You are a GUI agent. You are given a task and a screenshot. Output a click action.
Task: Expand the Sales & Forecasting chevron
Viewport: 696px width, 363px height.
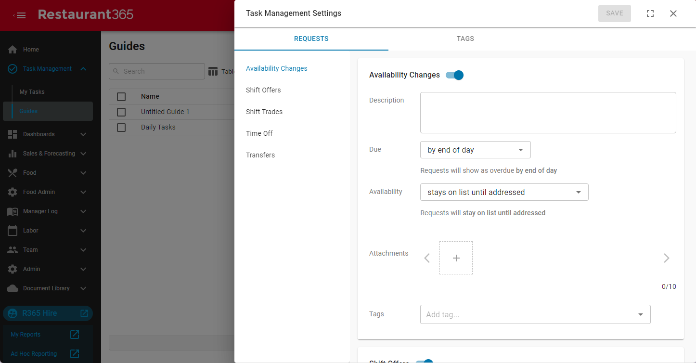(83, 154)
